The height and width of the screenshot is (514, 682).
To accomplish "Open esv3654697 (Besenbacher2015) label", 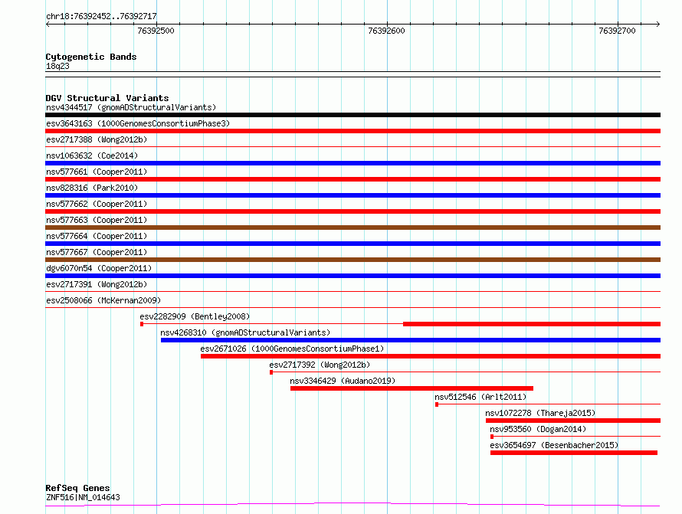I will (554, 445).
